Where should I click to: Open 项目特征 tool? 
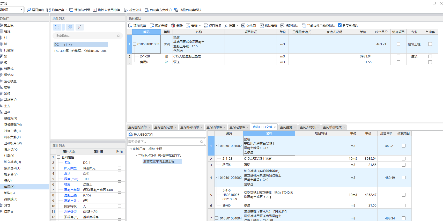click(212, 26)
